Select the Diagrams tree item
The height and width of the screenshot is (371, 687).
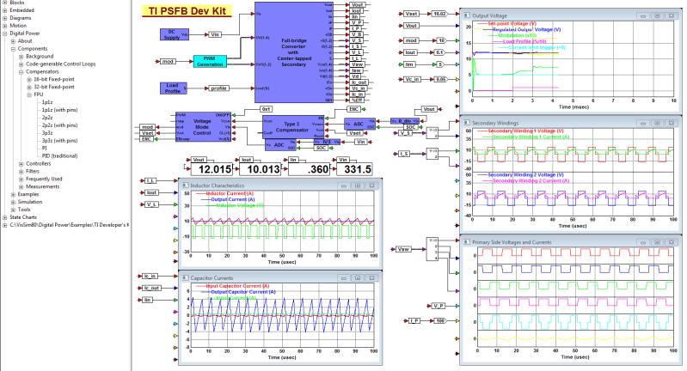click(x=20, y=18)
